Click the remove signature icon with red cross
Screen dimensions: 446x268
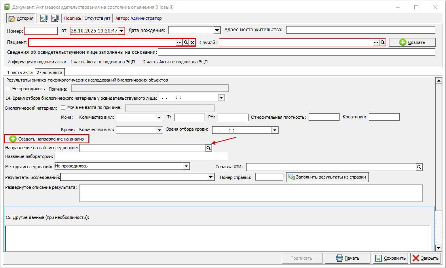click(55, 18)
